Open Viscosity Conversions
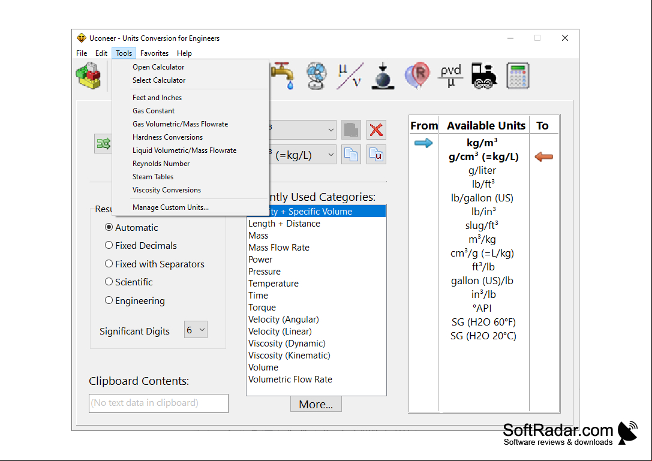Image resolution: width=652 pixels, height=461 pixels. (191, 190)
